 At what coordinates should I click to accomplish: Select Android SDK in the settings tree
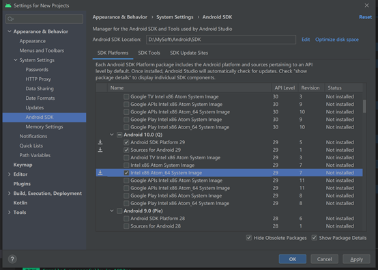tap(44, 118)
